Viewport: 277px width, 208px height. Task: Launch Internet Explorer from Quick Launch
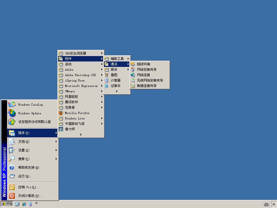tap(24, 204)
